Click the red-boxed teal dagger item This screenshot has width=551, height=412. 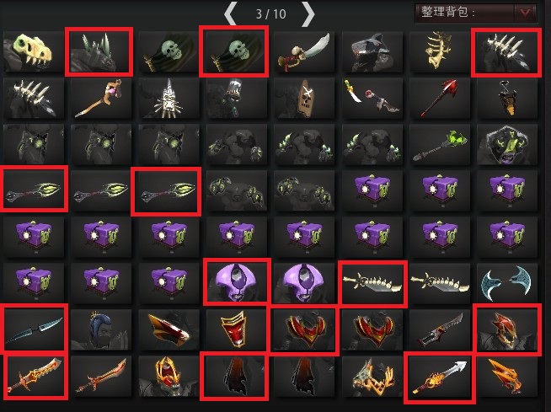(34, 329)
